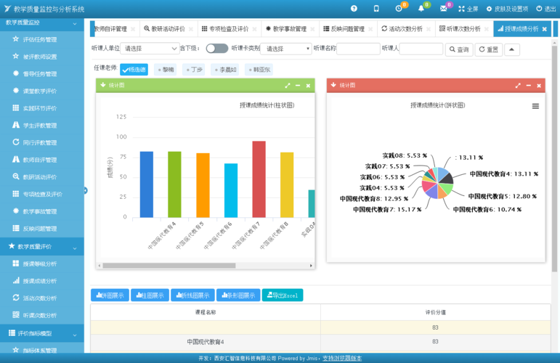Click the gear icon beside 督导任务管理
Image resolution: width=560 pixels, height=363 pixels.
pyautogui.click(x=16, y=73)
